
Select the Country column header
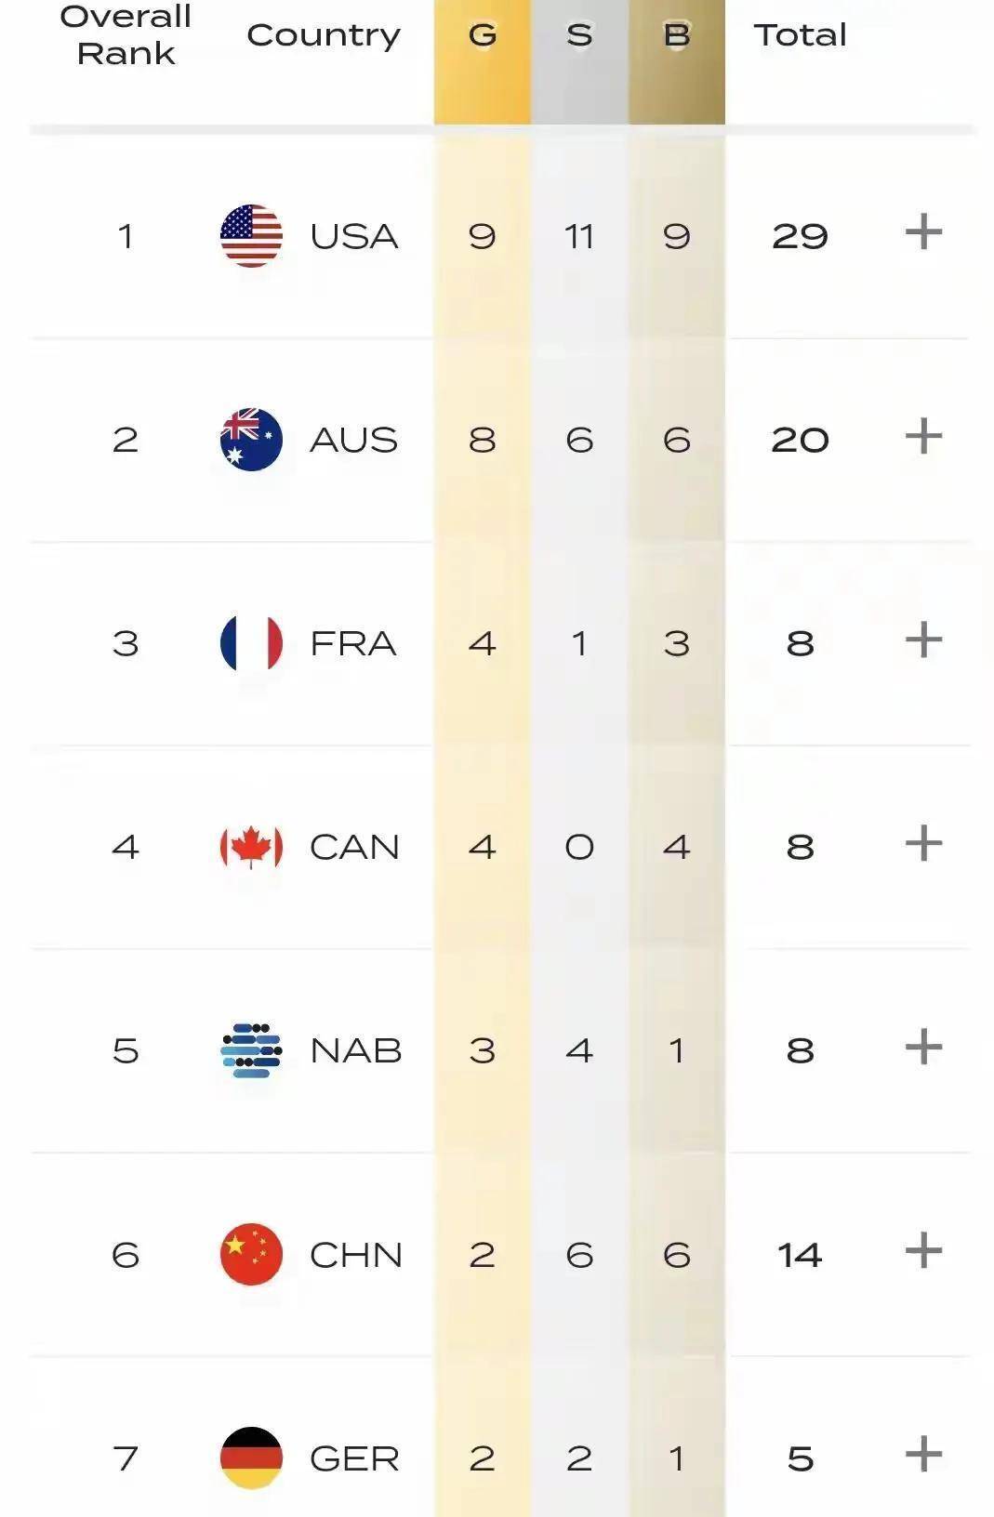tap(324, 35)
